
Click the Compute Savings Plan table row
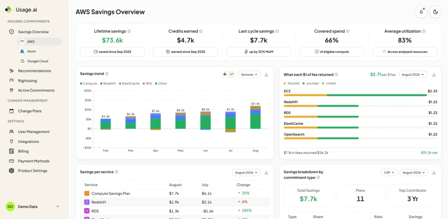[175, 193]
